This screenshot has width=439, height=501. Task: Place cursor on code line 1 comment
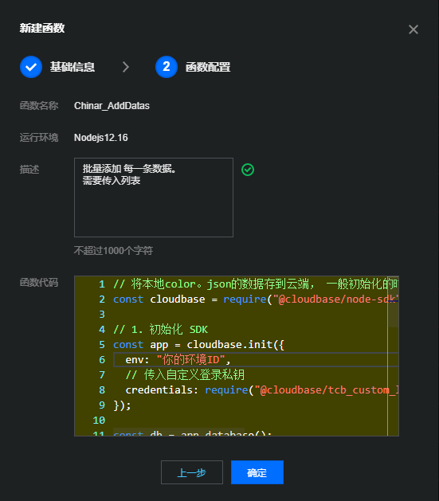click(256, 284)
